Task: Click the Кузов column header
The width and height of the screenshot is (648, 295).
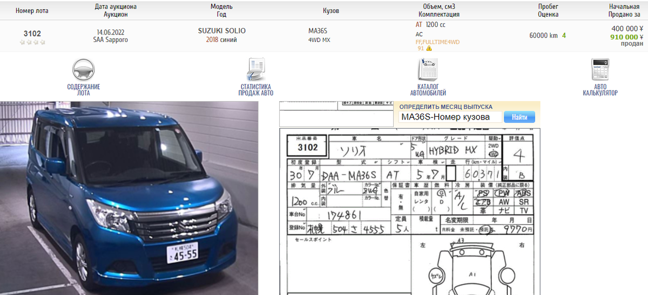Action: click(330, 11)
